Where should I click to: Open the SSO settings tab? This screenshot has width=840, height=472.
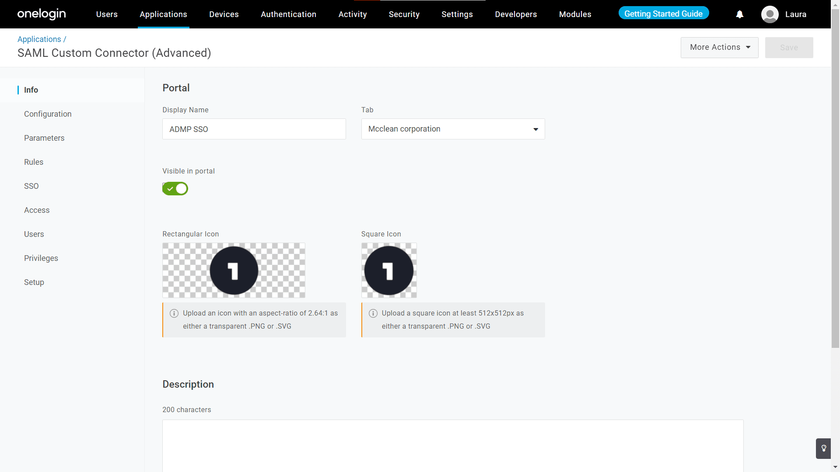[31, 186]
